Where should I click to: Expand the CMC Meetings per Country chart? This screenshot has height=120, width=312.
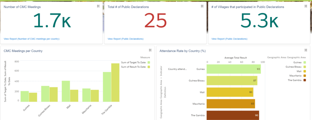pos(150,50)
